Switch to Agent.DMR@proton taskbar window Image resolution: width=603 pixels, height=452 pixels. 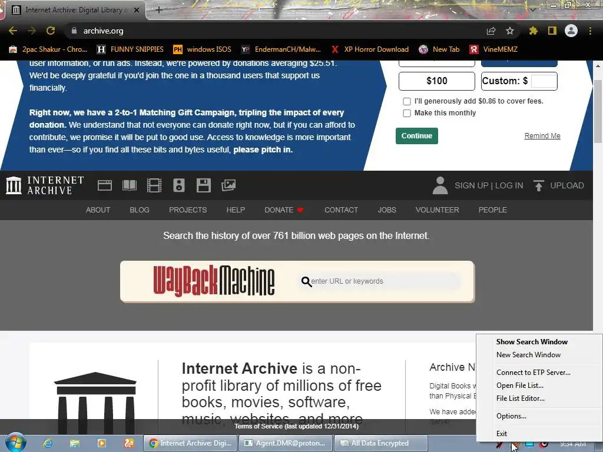(286, 443)
